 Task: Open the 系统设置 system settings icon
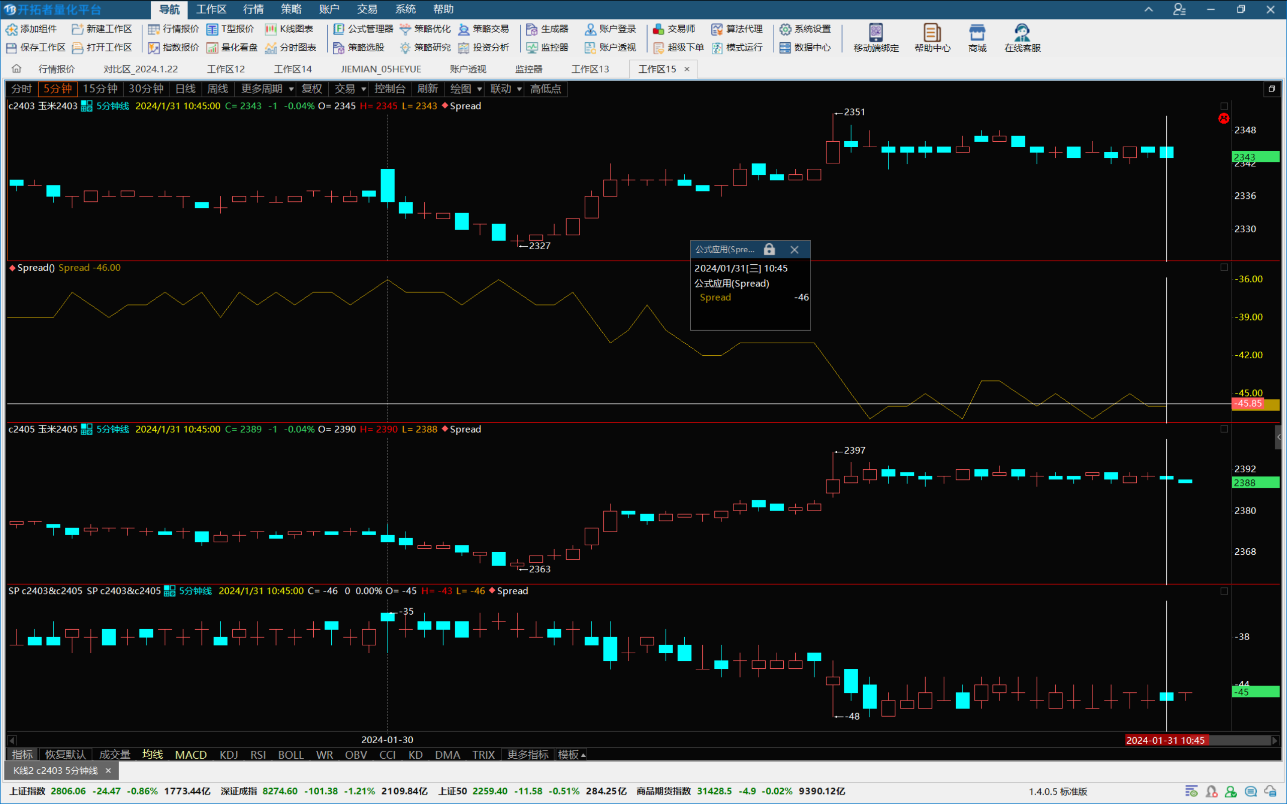785,29
